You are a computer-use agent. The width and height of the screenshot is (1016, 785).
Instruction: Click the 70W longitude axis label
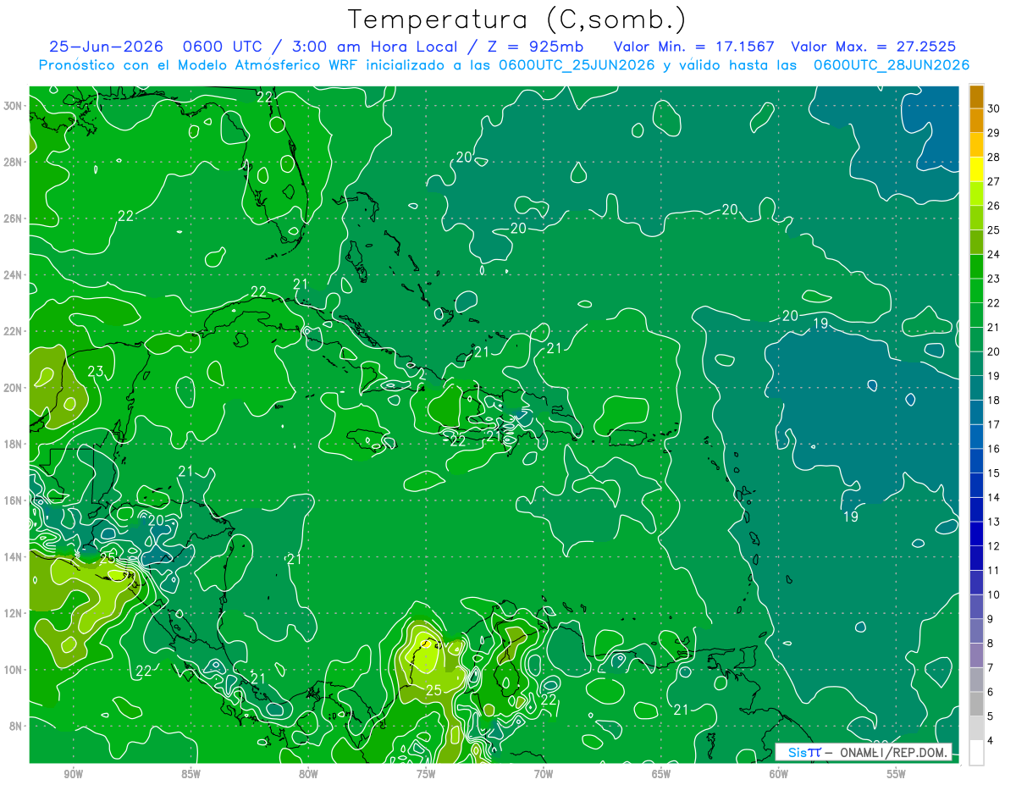pyautogui.click(x=544, y=774)
